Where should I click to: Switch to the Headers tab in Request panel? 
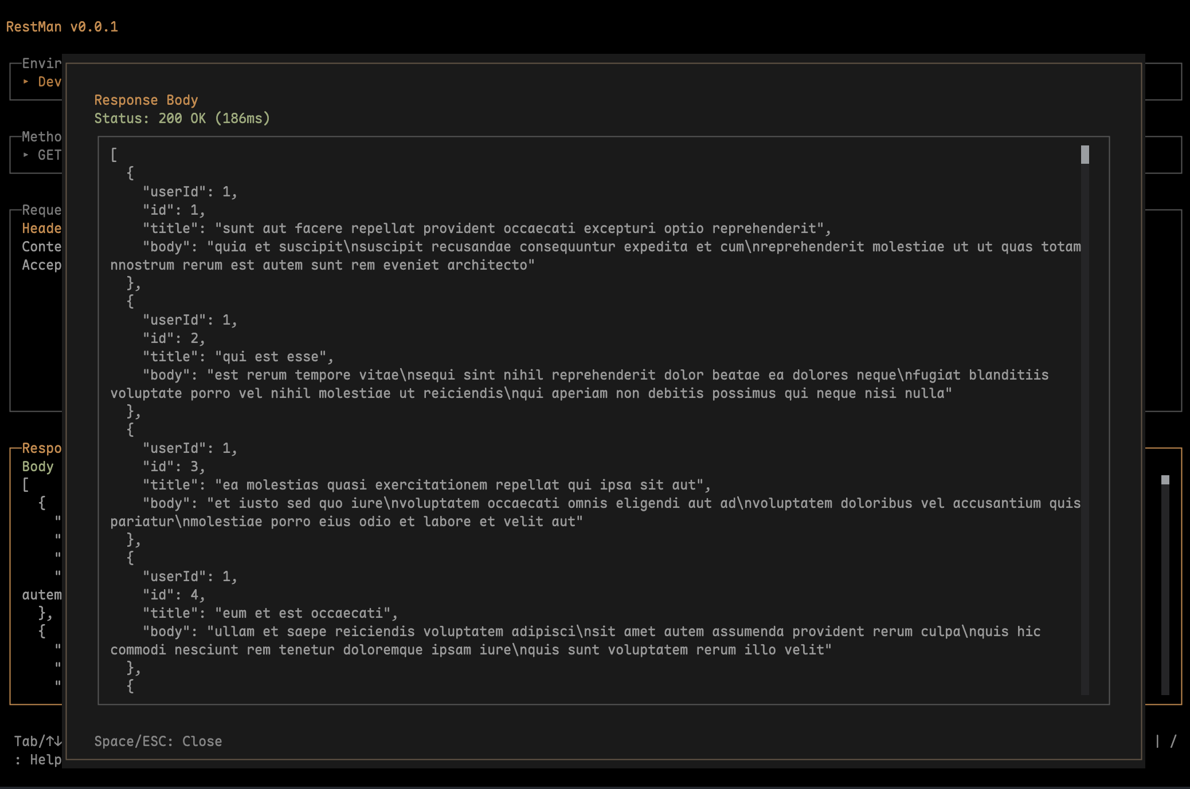click(x=41, y=228)
